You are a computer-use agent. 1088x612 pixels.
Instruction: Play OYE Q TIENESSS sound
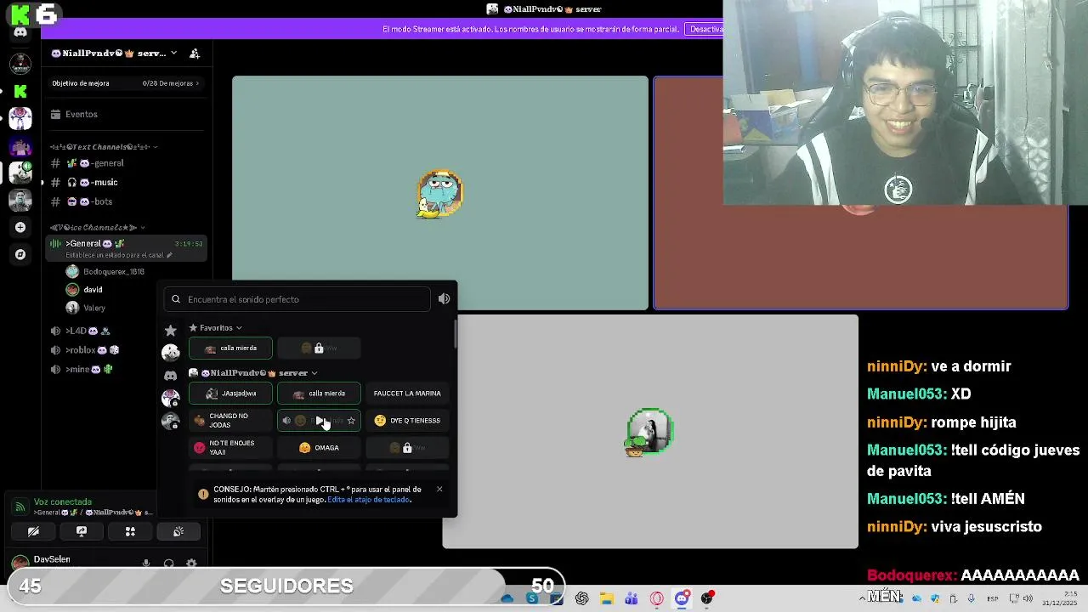pos(407,421)
